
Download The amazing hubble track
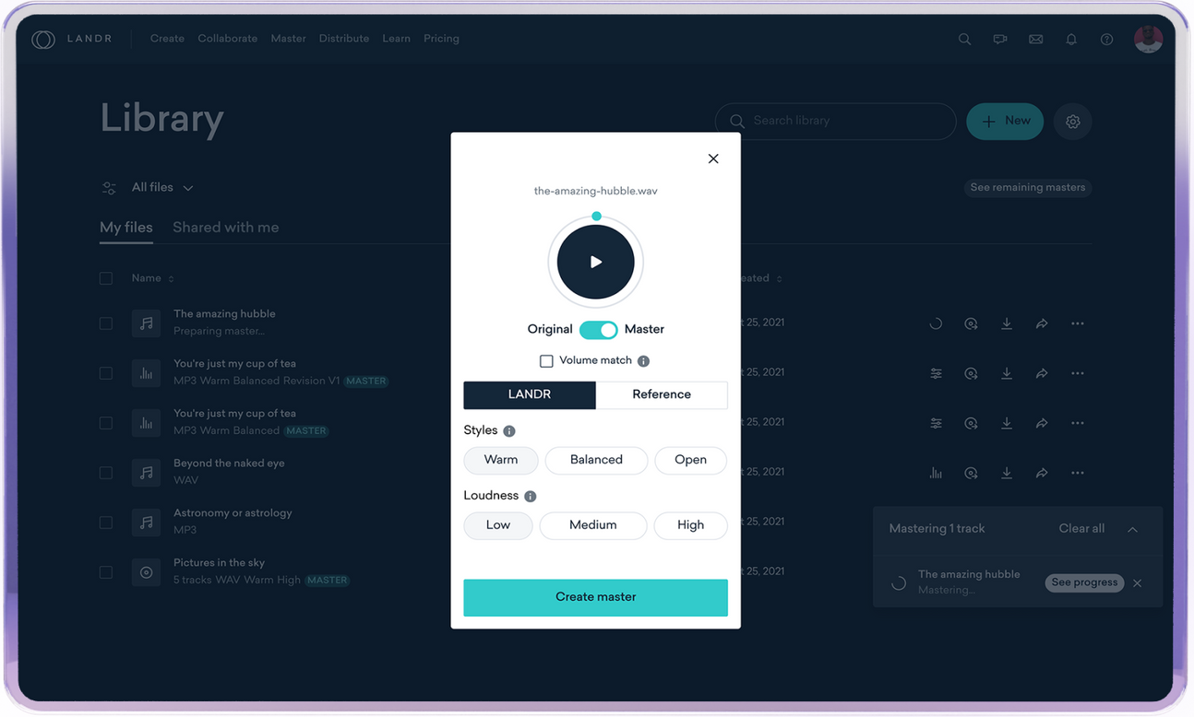(1007, 323)
